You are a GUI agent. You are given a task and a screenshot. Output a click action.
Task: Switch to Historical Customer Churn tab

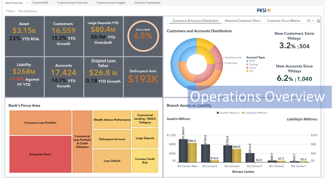pos(242,20)
